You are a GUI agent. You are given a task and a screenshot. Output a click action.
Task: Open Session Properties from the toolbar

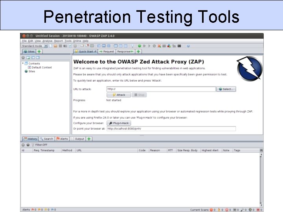tap(70, 46)
